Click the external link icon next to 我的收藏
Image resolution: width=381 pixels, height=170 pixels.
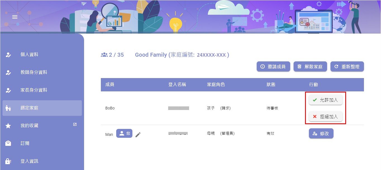(x=75, y=124)
